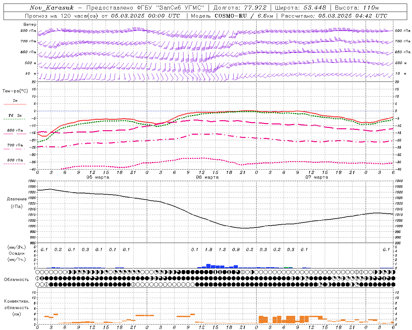Image resolution: width=412 pixels, height=330 pixels.
Task: Click the '06 марта' date label
Action: pos(207,177)
